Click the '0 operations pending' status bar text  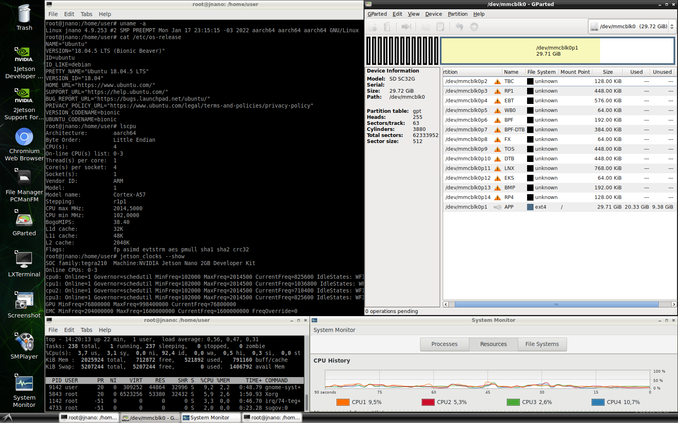point(392,311)
